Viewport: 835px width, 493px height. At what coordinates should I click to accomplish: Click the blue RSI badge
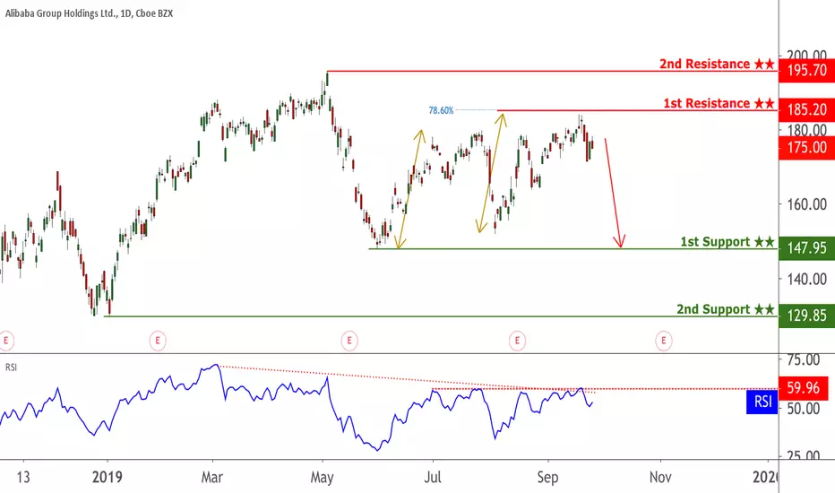click(762, 402)
